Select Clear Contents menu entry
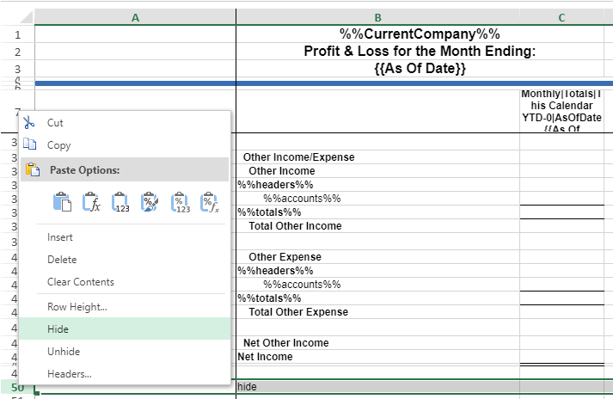Viewport: 613px width, 399px height. (x=81, y=282)
